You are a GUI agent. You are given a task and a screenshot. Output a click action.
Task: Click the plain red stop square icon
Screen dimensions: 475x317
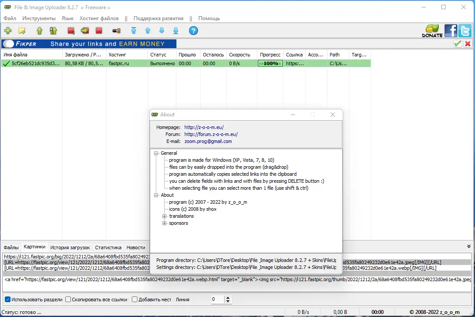(99, 31)
